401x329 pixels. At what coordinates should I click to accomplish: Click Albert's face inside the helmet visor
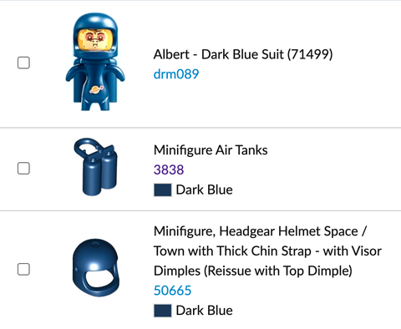pyautogui.click(x=94, y=40)
